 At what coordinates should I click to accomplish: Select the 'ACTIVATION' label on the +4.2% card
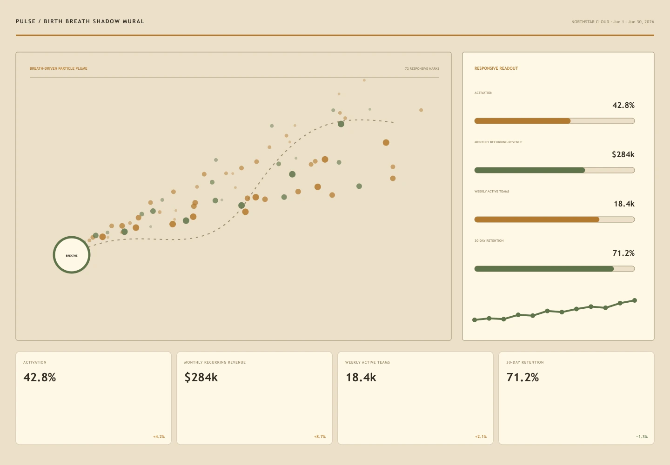click(35, 362)
